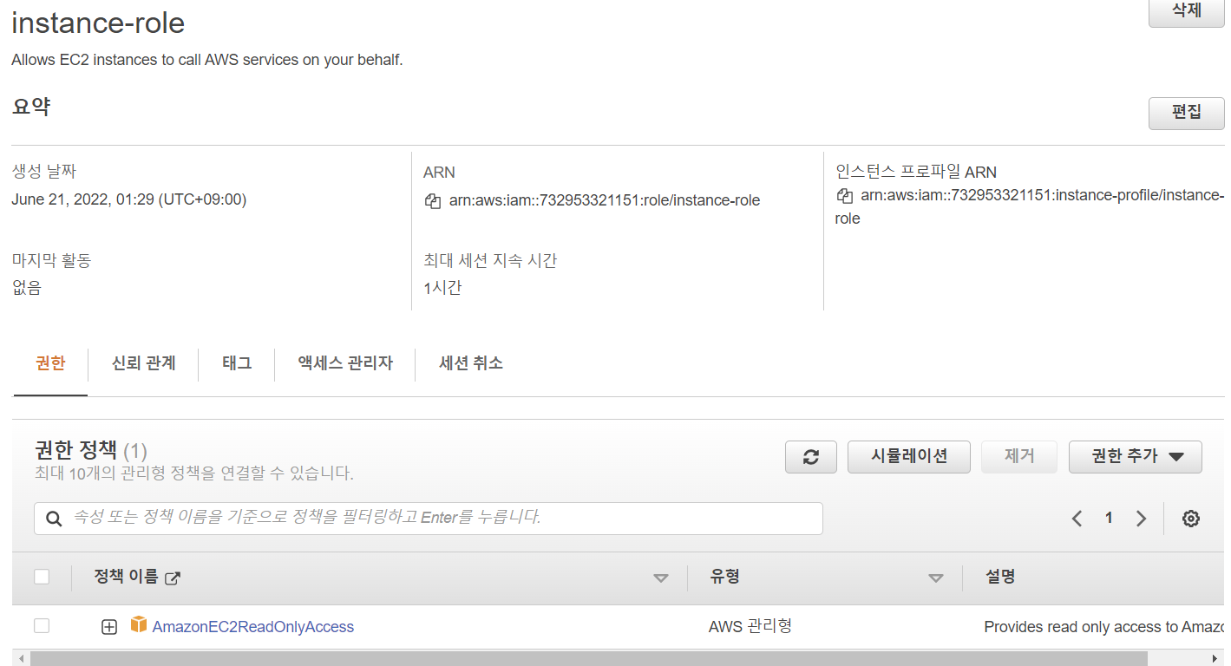Screen dimensions: 1231x666
Task: Click the horizontal scrollbar thumb
Action: [589, 658]
